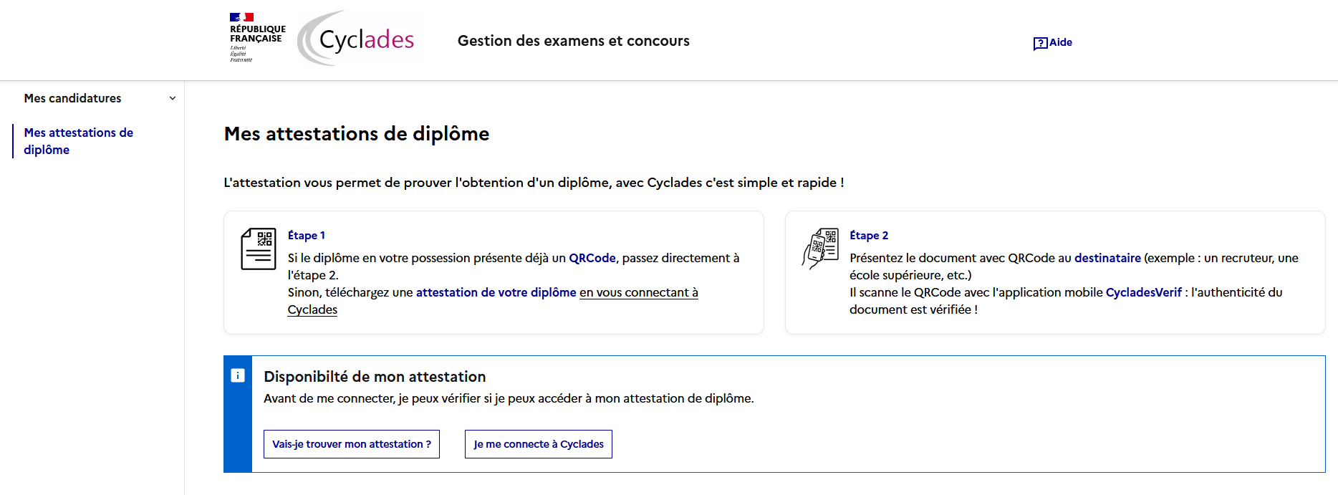This screenshot has width=1338, height=495.
Task: Select Mes attestations de diplôme in sidebar
Action: click(x=78, y=141)
